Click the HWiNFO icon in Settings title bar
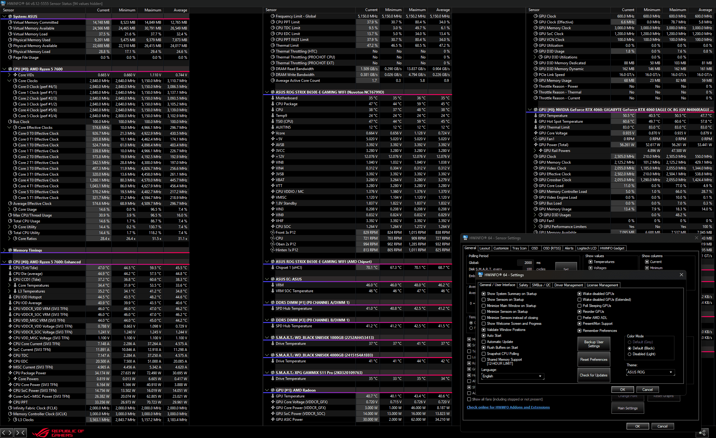The width and height of the screenshot is (716, 438). pos(481,275)
